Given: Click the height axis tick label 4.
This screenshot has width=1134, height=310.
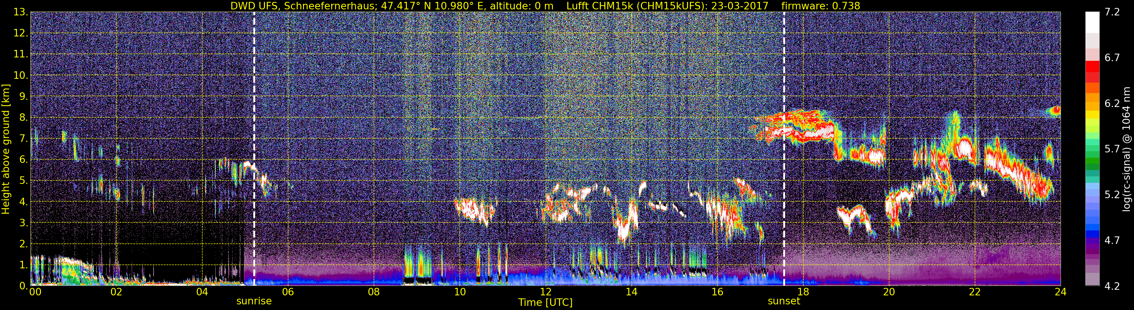Looking at the screenshot, I should 24,202.
